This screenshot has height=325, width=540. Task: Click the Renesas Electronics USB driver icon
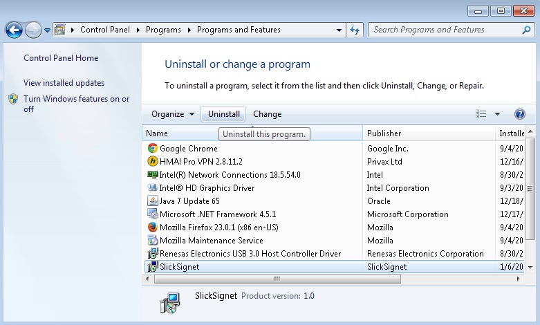click(x=153, y=253)
